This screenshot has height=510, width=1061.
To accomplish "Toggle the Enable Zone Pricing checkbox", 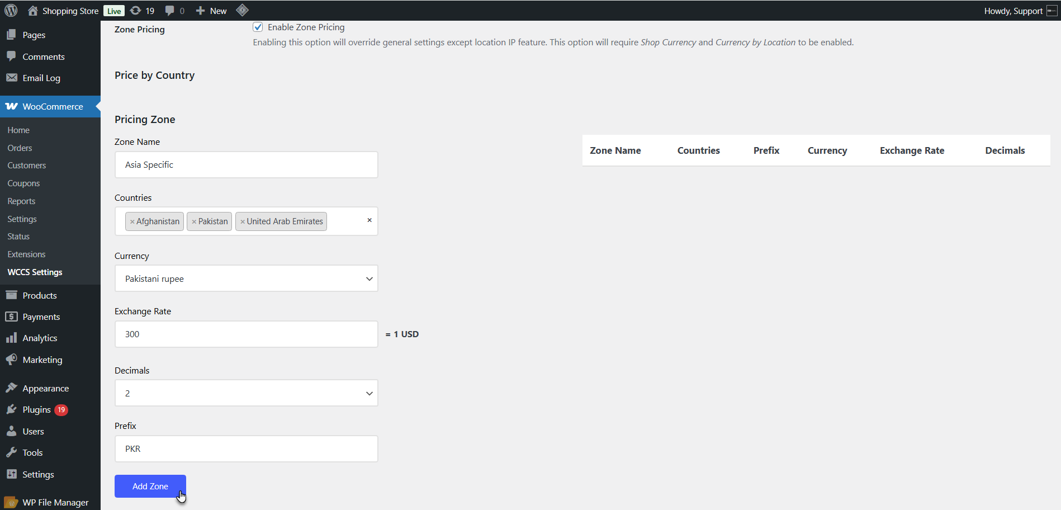I will (258, 27).
